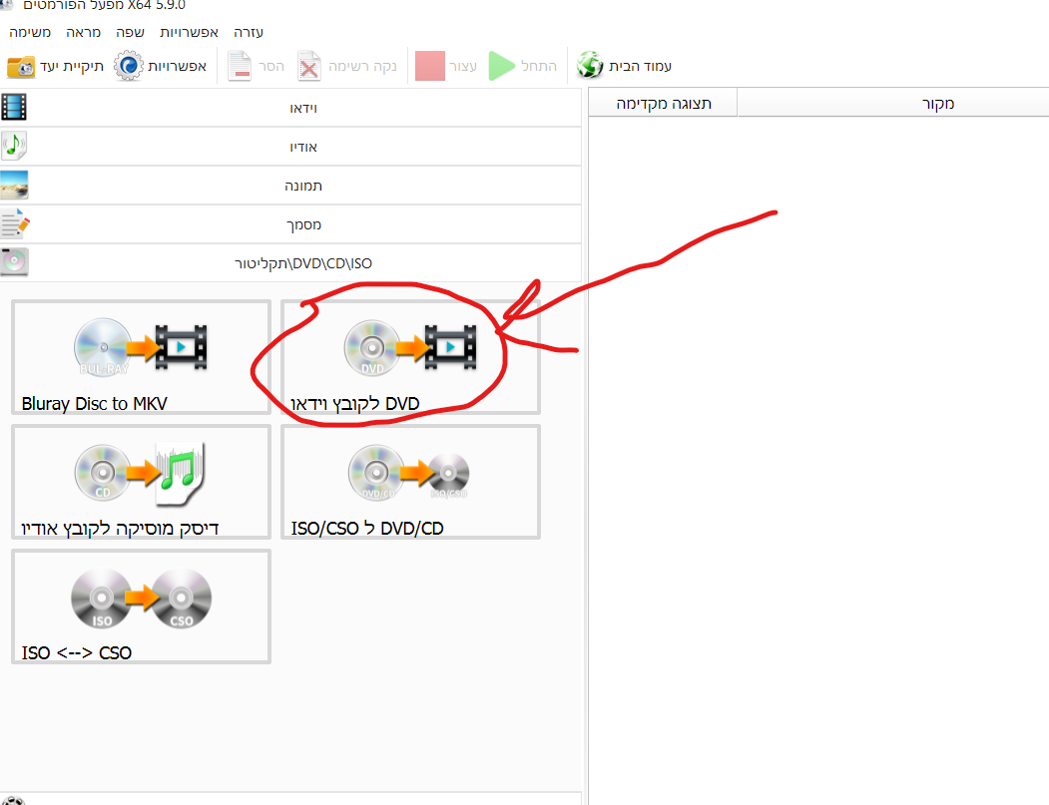Image resolution: width=1049 pixels, height=805 pixels.
Task: Open the עזרה (Help) menu
Action: click(249, 32)
